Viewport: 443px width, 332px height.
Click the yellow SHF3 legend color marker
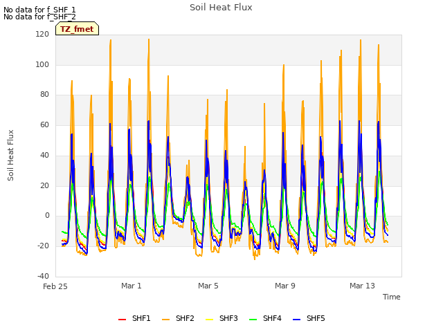click(209, 320)
